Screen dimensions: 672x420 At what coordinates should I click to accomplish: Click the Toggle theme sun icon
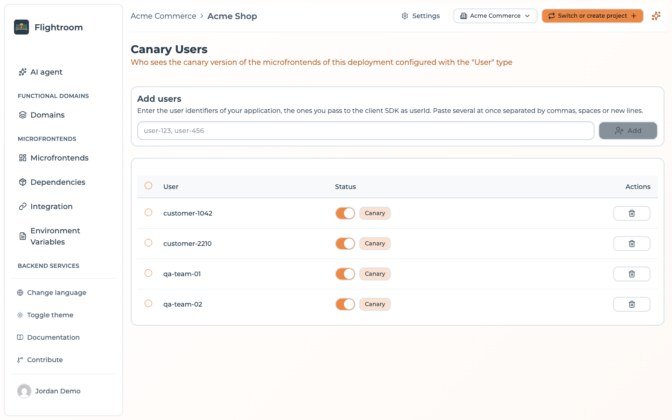click(20, 315)
